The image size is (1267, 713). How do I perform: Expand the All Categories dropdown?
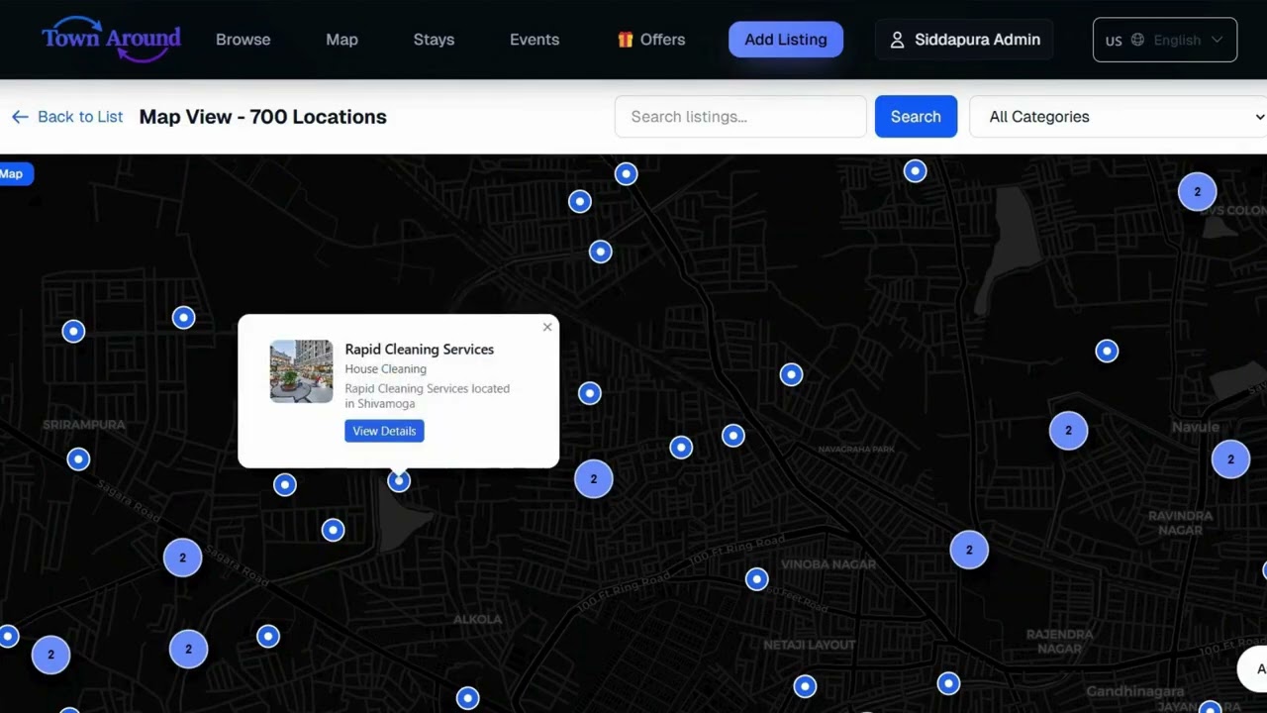1119,117
